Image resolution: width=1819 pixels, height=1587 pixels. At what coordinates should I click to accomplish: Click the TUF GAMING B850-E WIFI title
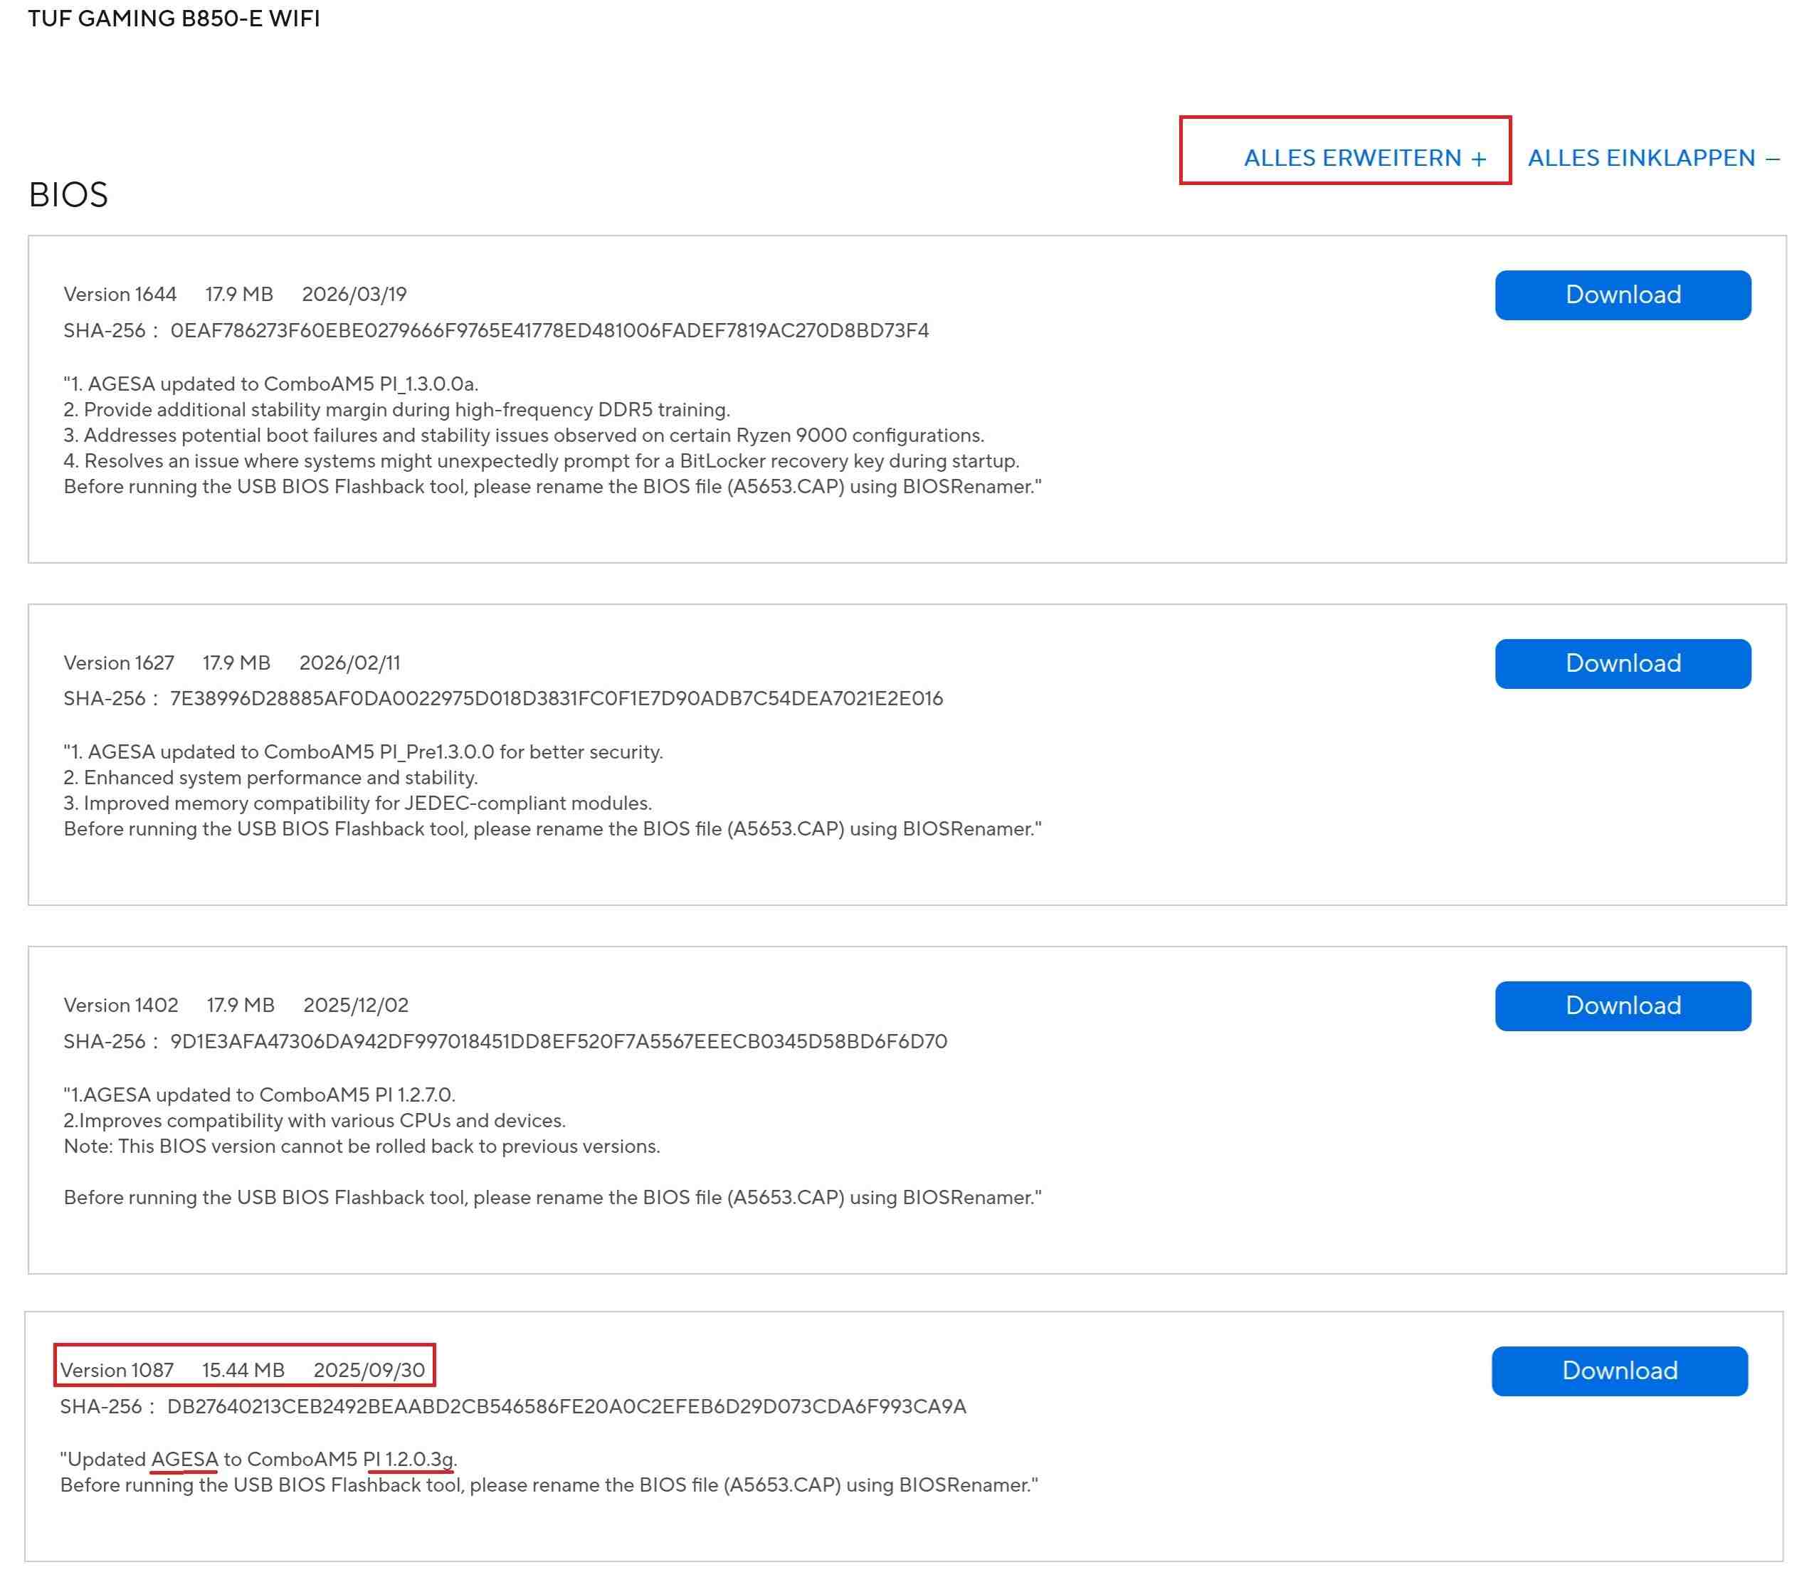[174, 19]
